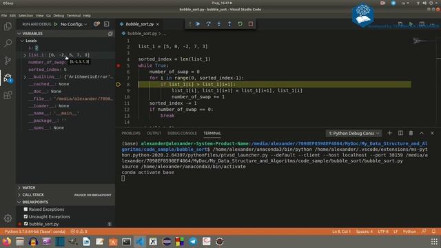This screenshot has width=441, height=248.
Task: Open the Debug Console icon in sidebar header
Action: click(106, 24)
